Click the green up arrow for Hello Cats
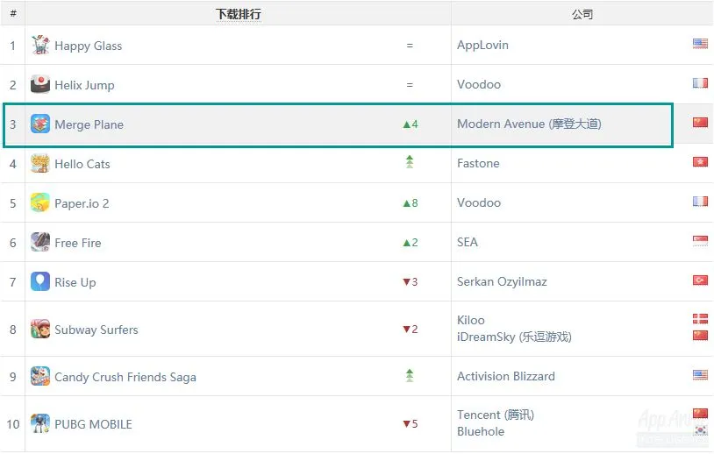714x454 pixels. pyautogui.click(x=409, y=162)
